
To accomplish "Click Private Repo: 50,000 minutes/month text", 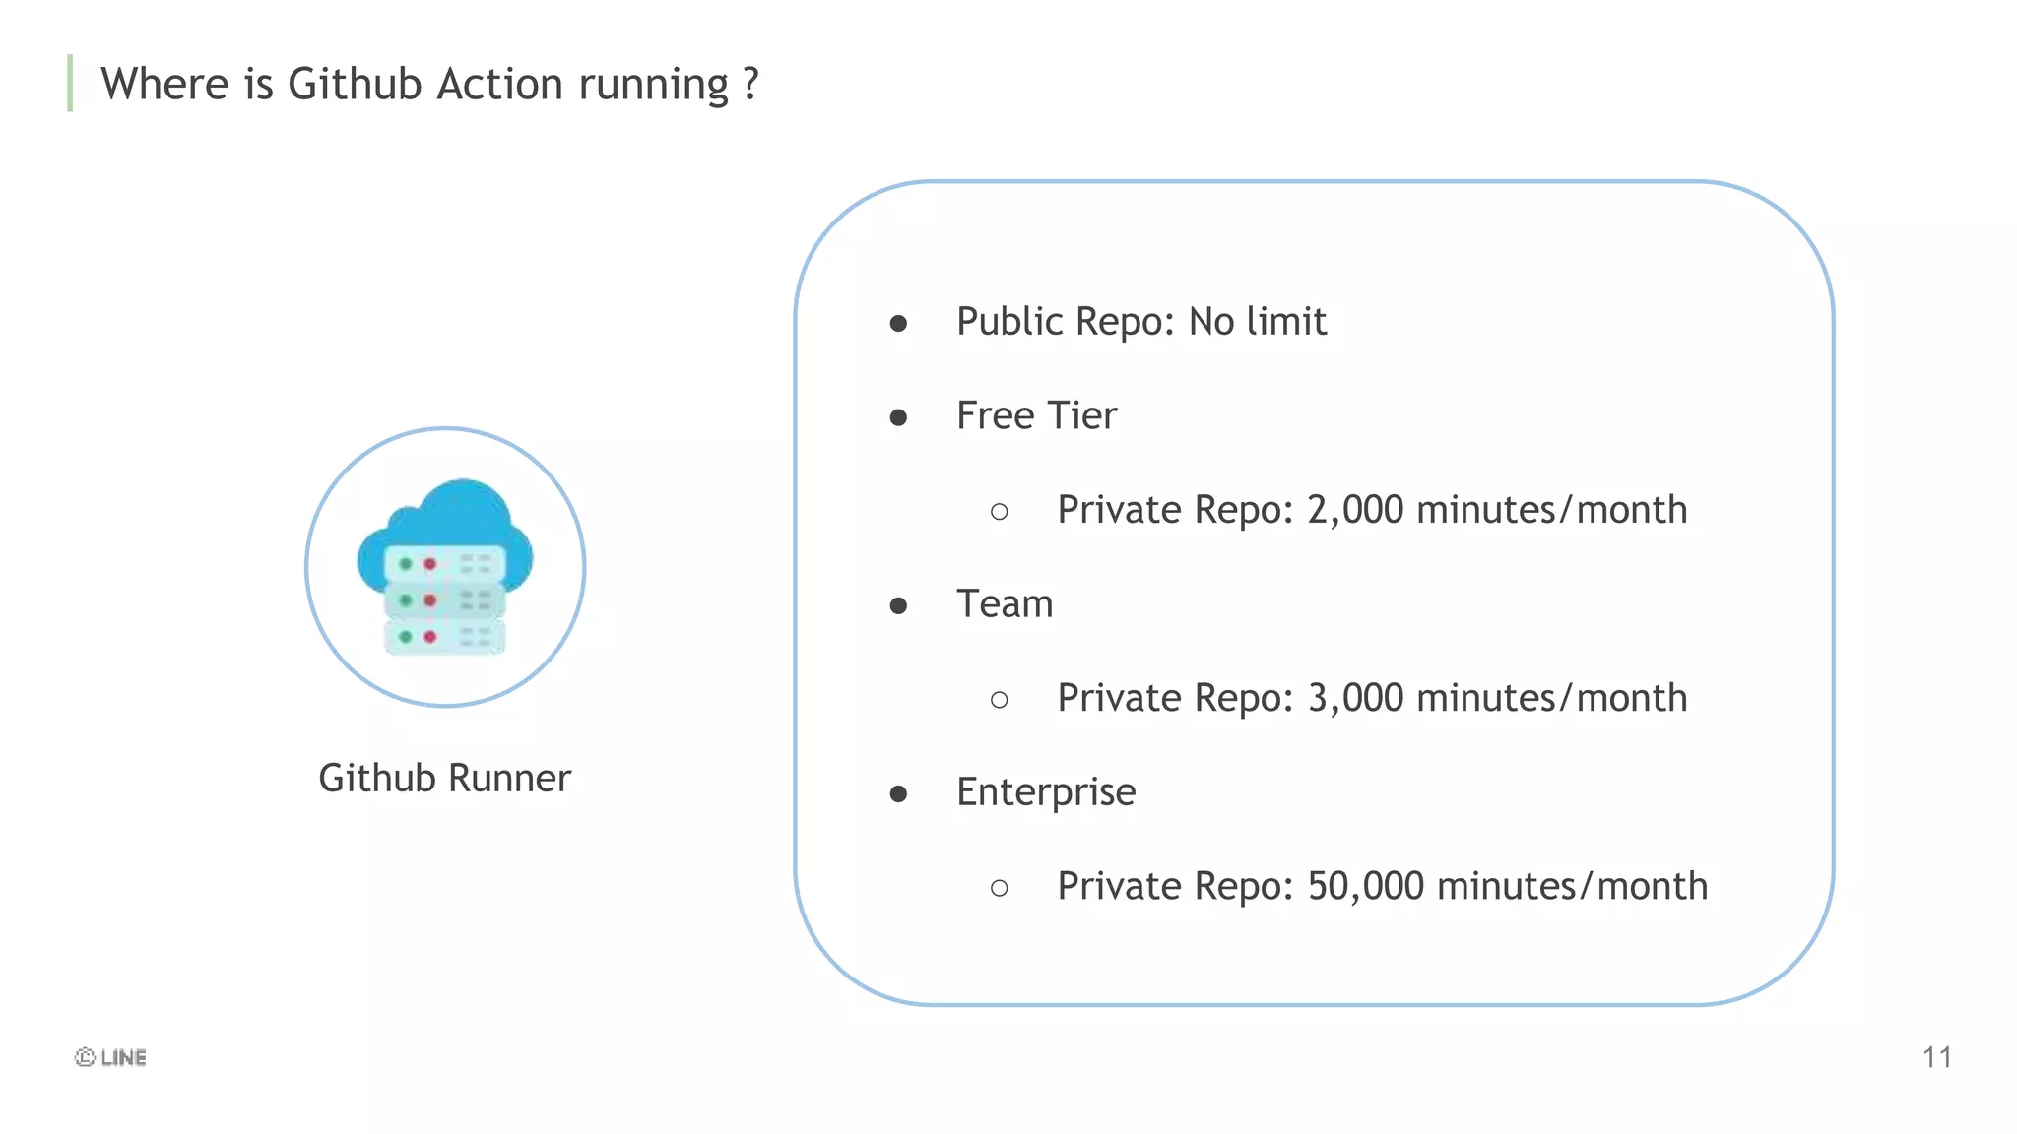I will click(x=1381, y=886).
